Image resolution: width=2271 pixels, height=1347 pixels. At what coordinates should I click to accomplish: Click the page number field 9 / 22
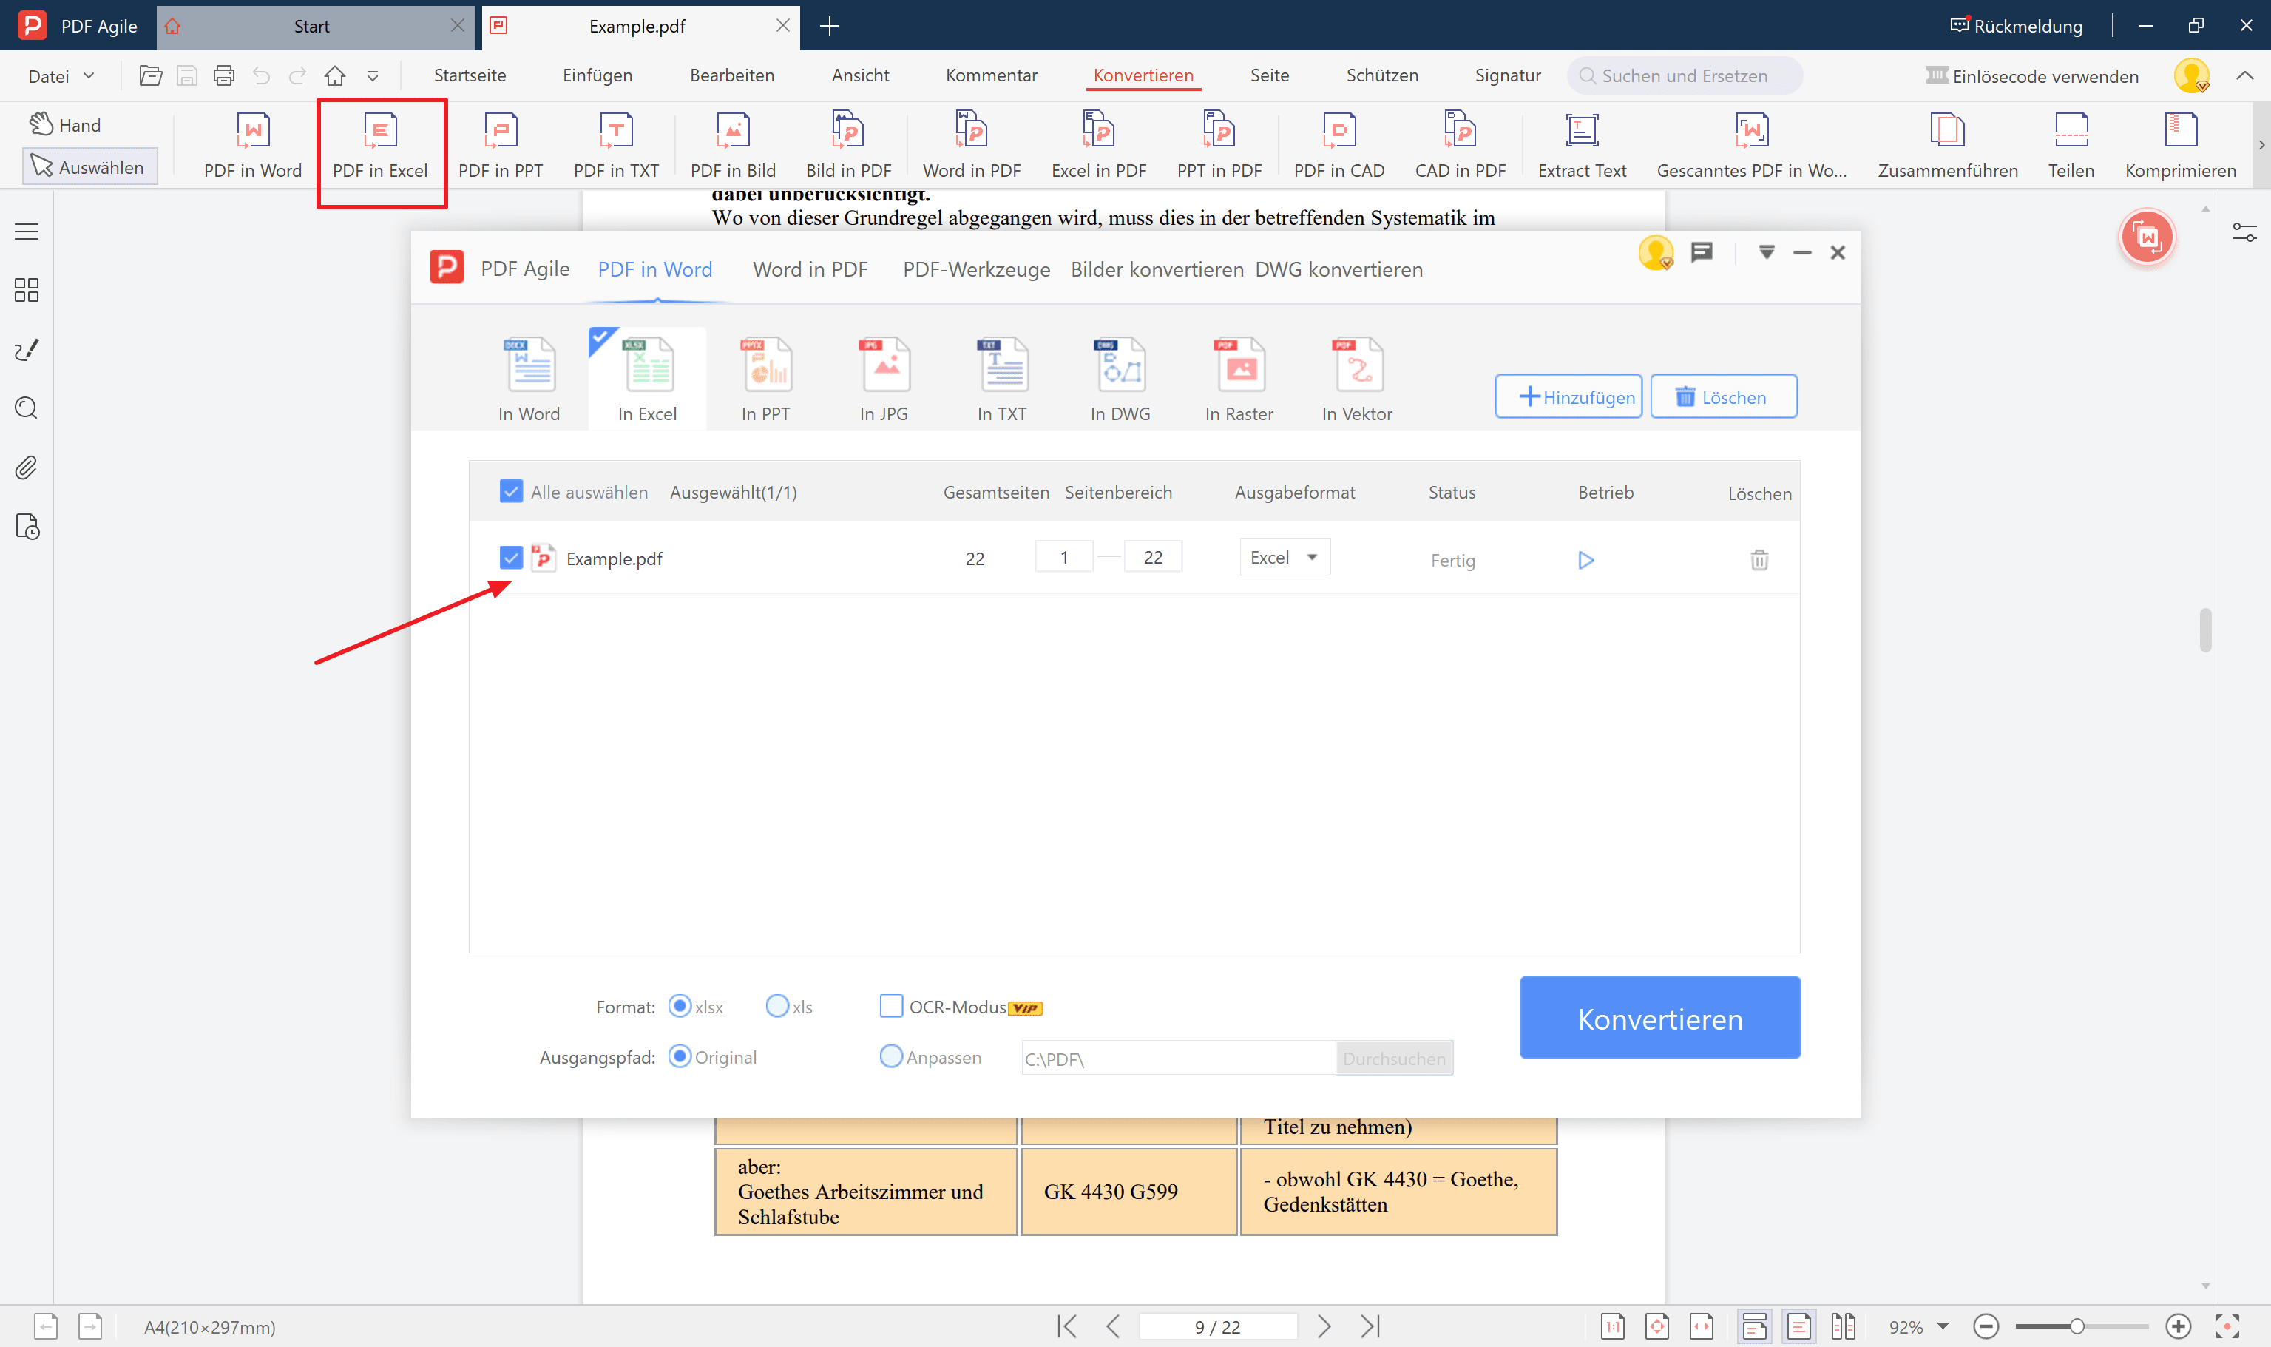tap(1216, 1326)
